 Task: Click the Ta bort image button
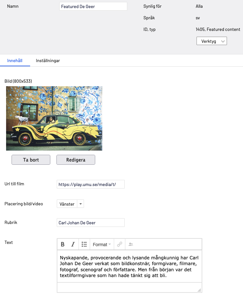coord(31,160)
